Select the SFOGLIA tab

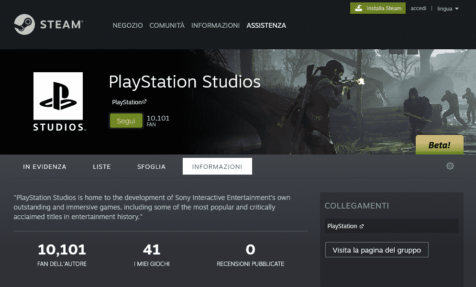pyautogui.click(x=151, y=167)
